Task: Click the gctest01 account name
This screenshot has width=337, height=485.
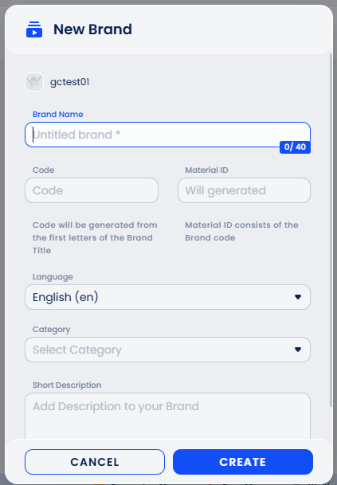Action: point(69,82)
